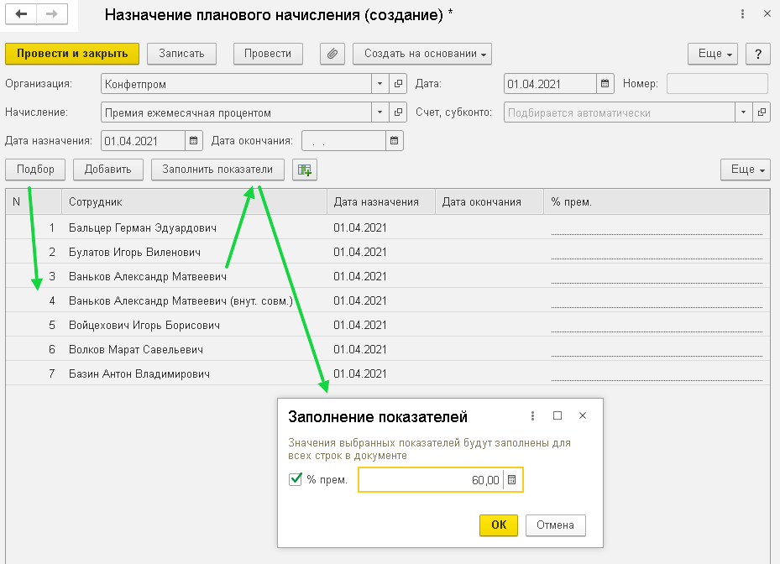This screenshot has width=780, height=564.
Task: Click the 60,00 value field in the dialog
Action: tap(432, 480)
